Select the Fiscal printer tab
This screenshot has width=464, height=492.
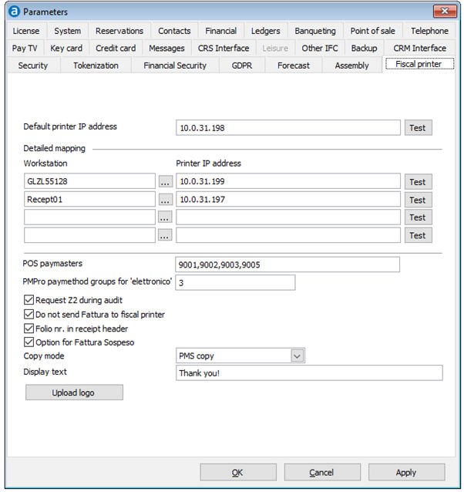[x=419, y=64]
